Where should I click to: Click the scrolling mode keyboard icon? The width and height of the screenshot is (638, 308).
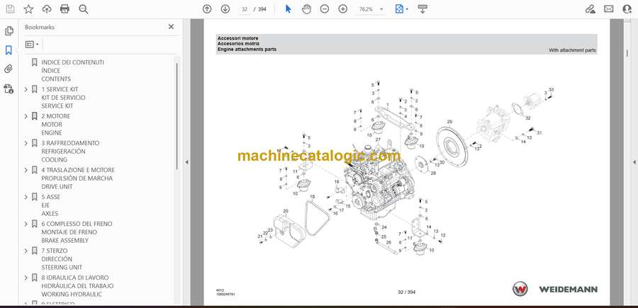click(422, 9)
